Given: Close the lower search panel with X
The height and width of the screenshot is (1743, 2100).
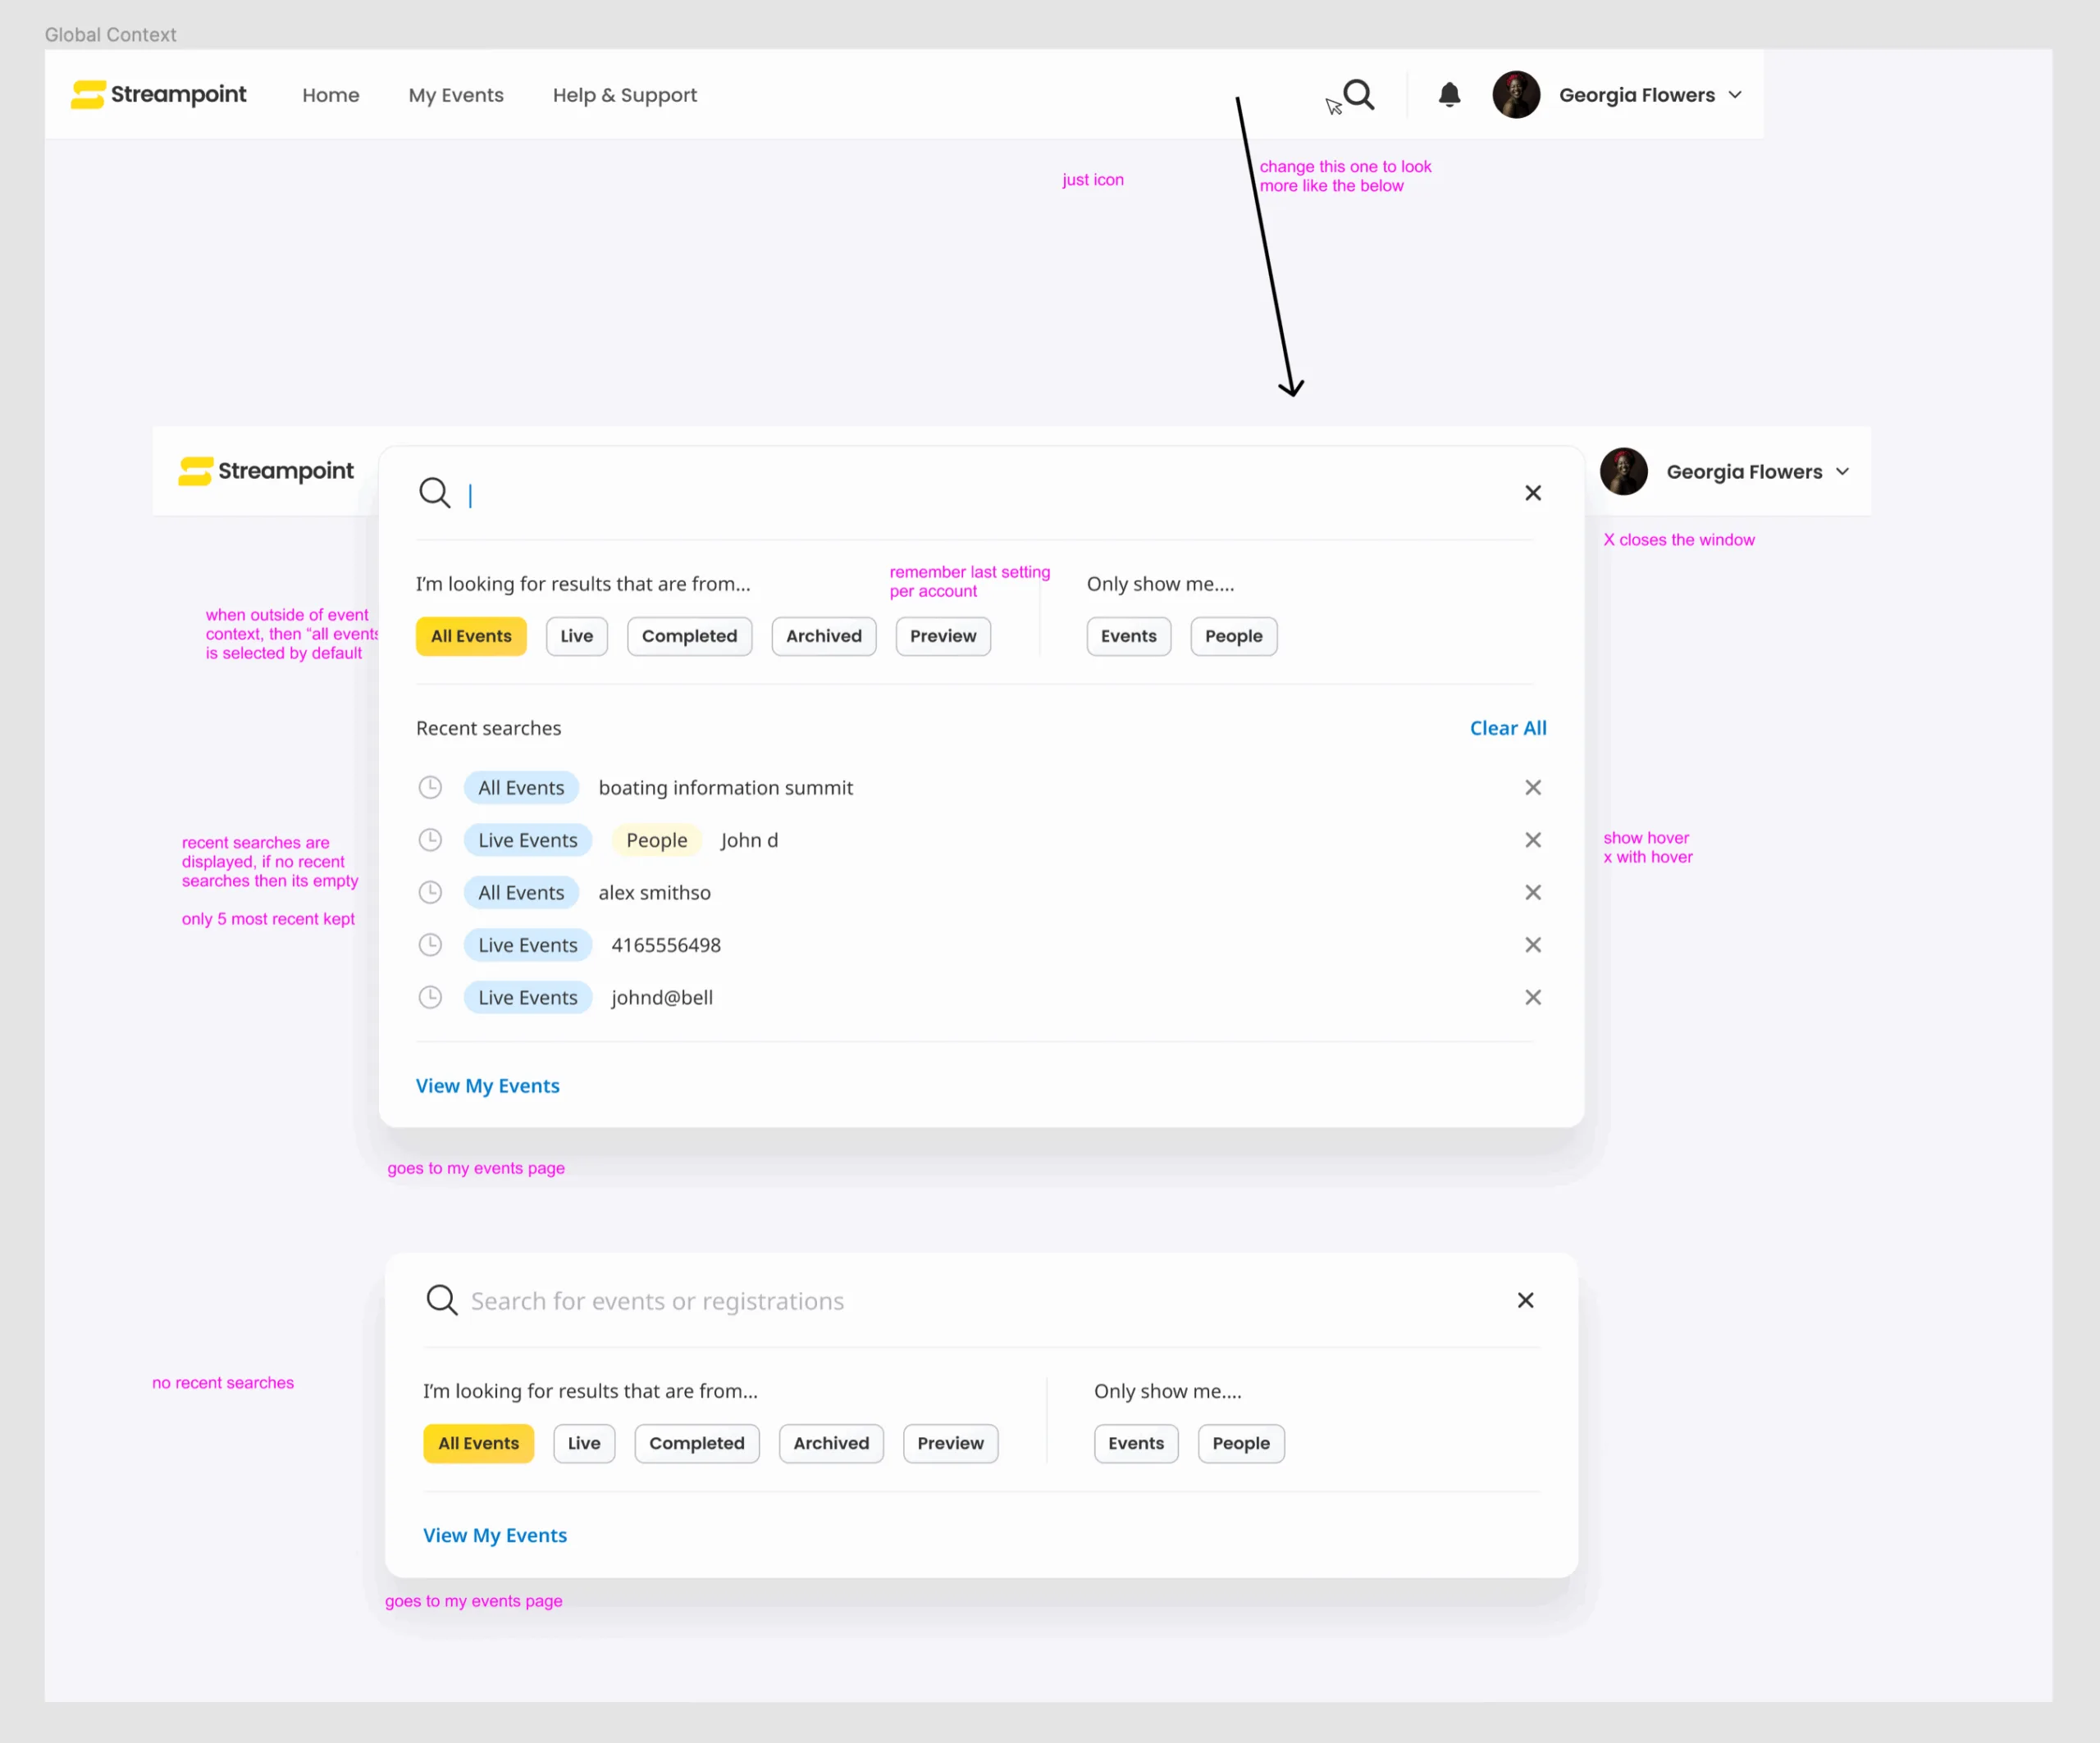Looking at the screenshot, I should 1526,1300.
